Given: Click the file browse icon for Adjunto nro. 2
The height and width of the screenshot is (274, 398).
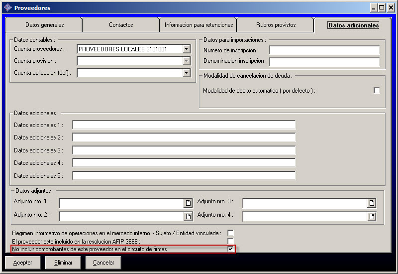Looking at the screenshot, I should (188, 217).
